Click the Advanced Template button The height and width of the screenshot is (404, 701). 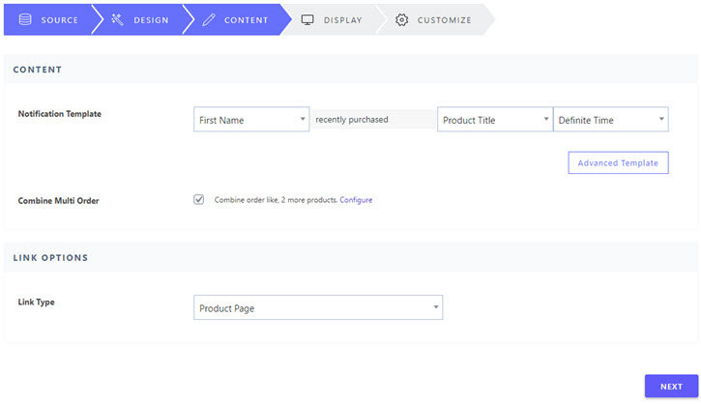(618, 162)
